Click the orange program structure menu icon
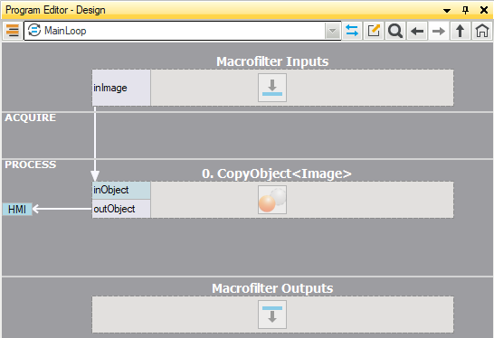Image resolution: width=494 pixels, height=338 pixels. point(13,31)
